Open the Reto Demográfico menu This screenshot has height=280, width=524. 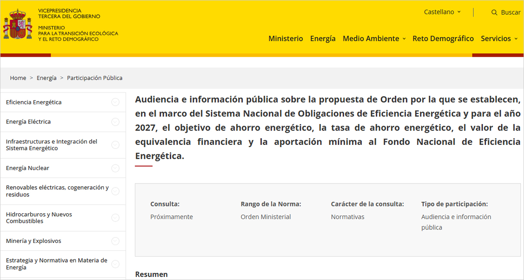tap(443, 38)
